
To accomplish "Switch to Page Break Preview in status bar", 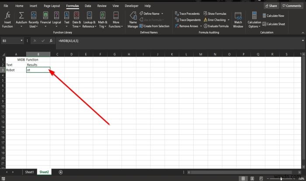I will [261, 178].
